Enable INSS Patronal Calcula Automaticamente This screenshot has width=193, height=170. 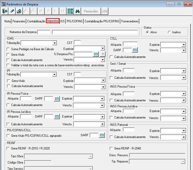click(111, 137)
